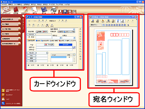The height and width of the screenshot is (109, 145).
Task: Toggle マーク3 marker in card window
Action: (x=48, y=65)
